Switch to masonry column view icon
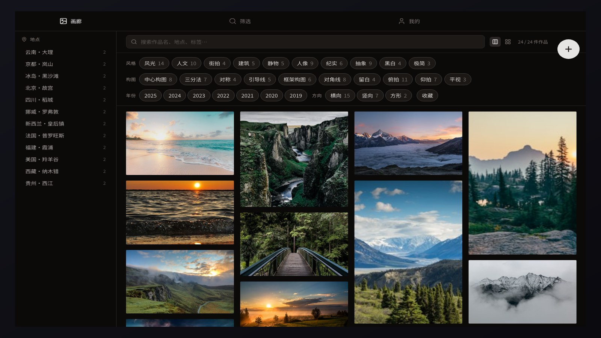The image size is (601, 338). [495, 42]
